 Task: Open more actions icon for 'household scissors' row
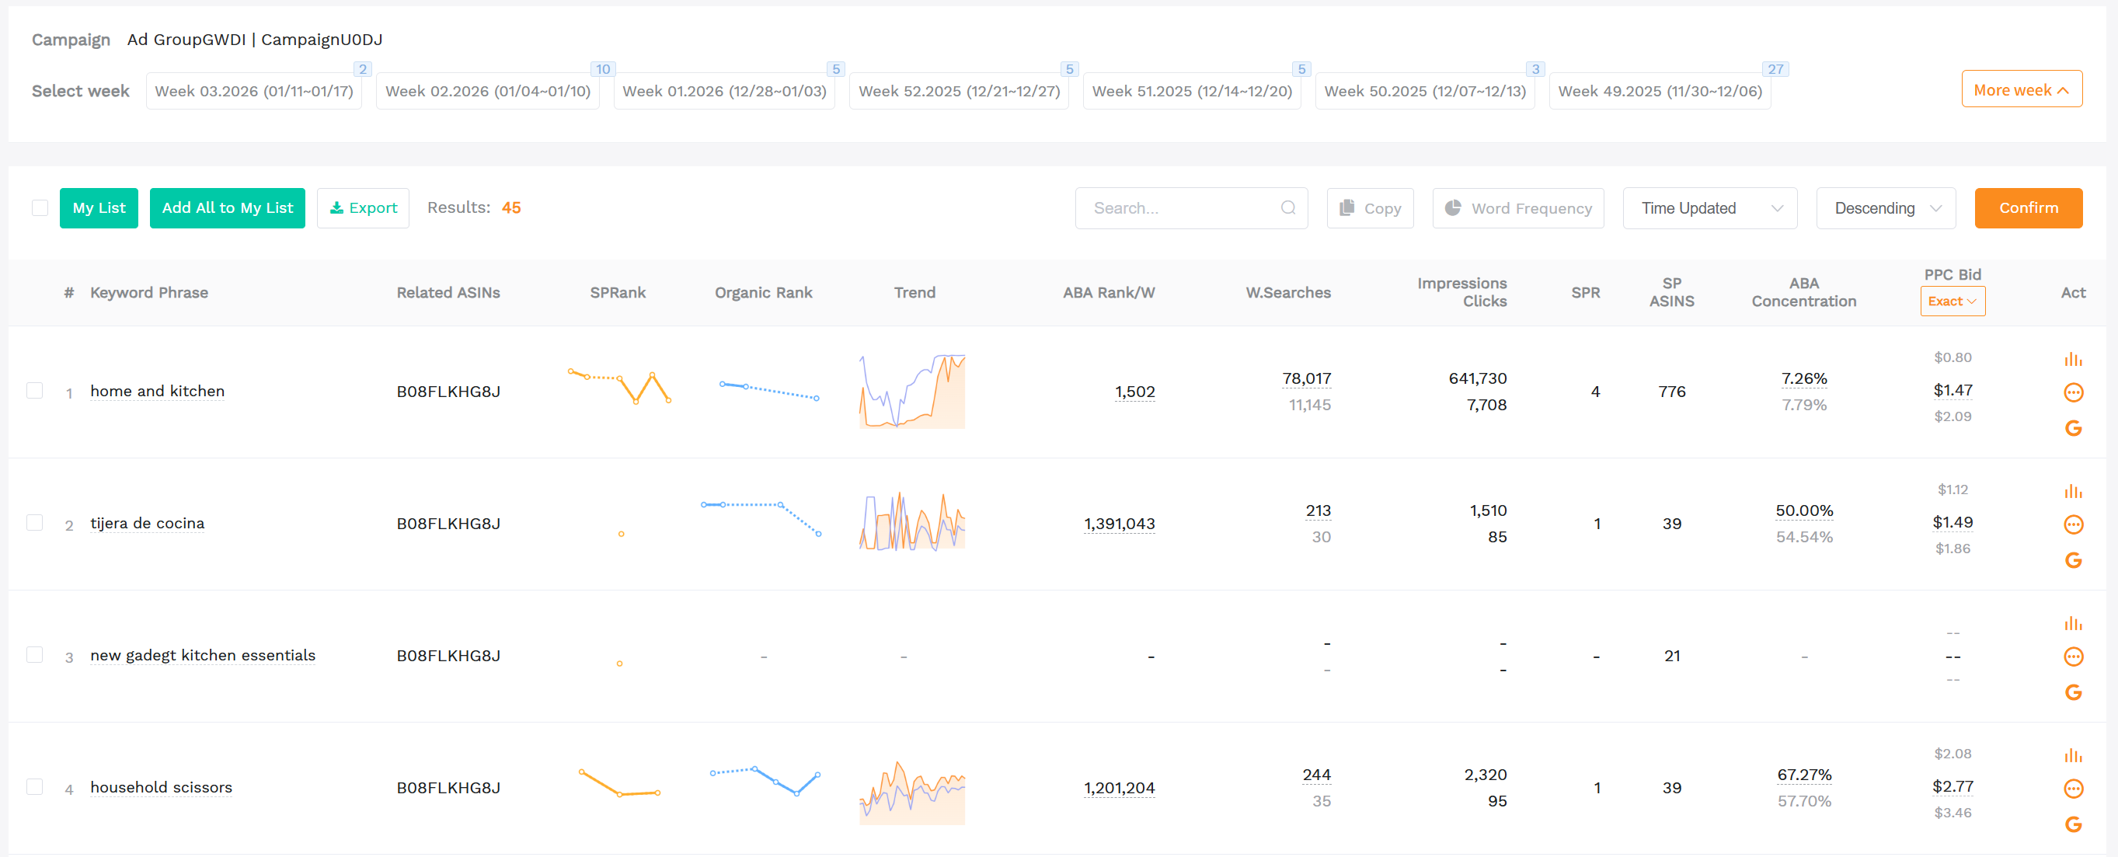tap(2073, 788)
